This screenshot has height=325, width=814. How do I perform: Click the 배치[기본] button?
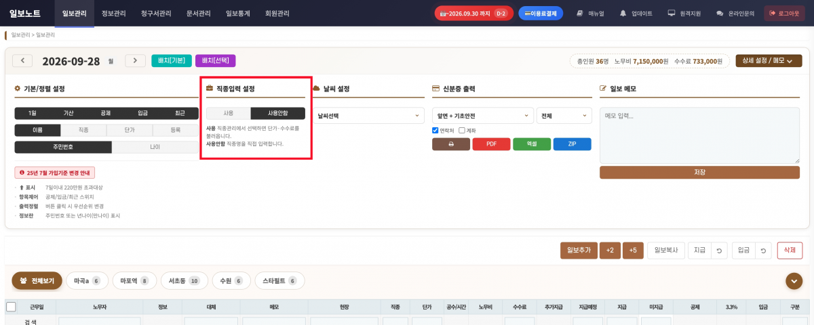point(172,61)
